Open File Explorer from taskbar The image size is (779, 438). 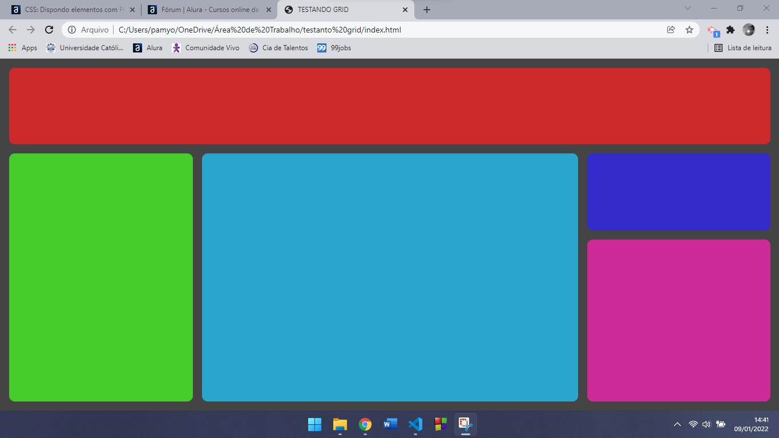pyautogui.click(x=340, y=424)
